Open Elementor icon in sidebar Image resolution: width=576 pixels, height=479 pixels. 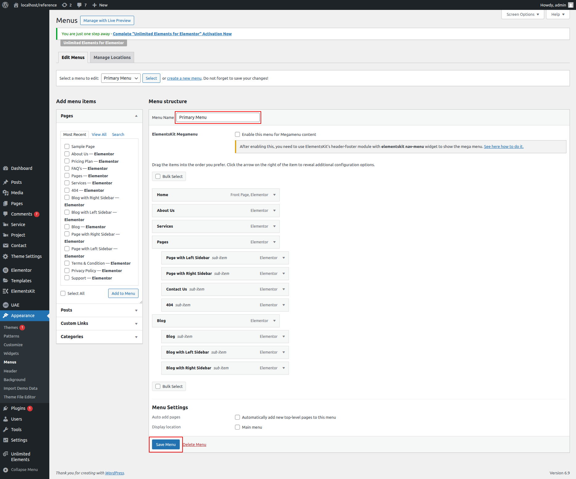click(6, 270)
